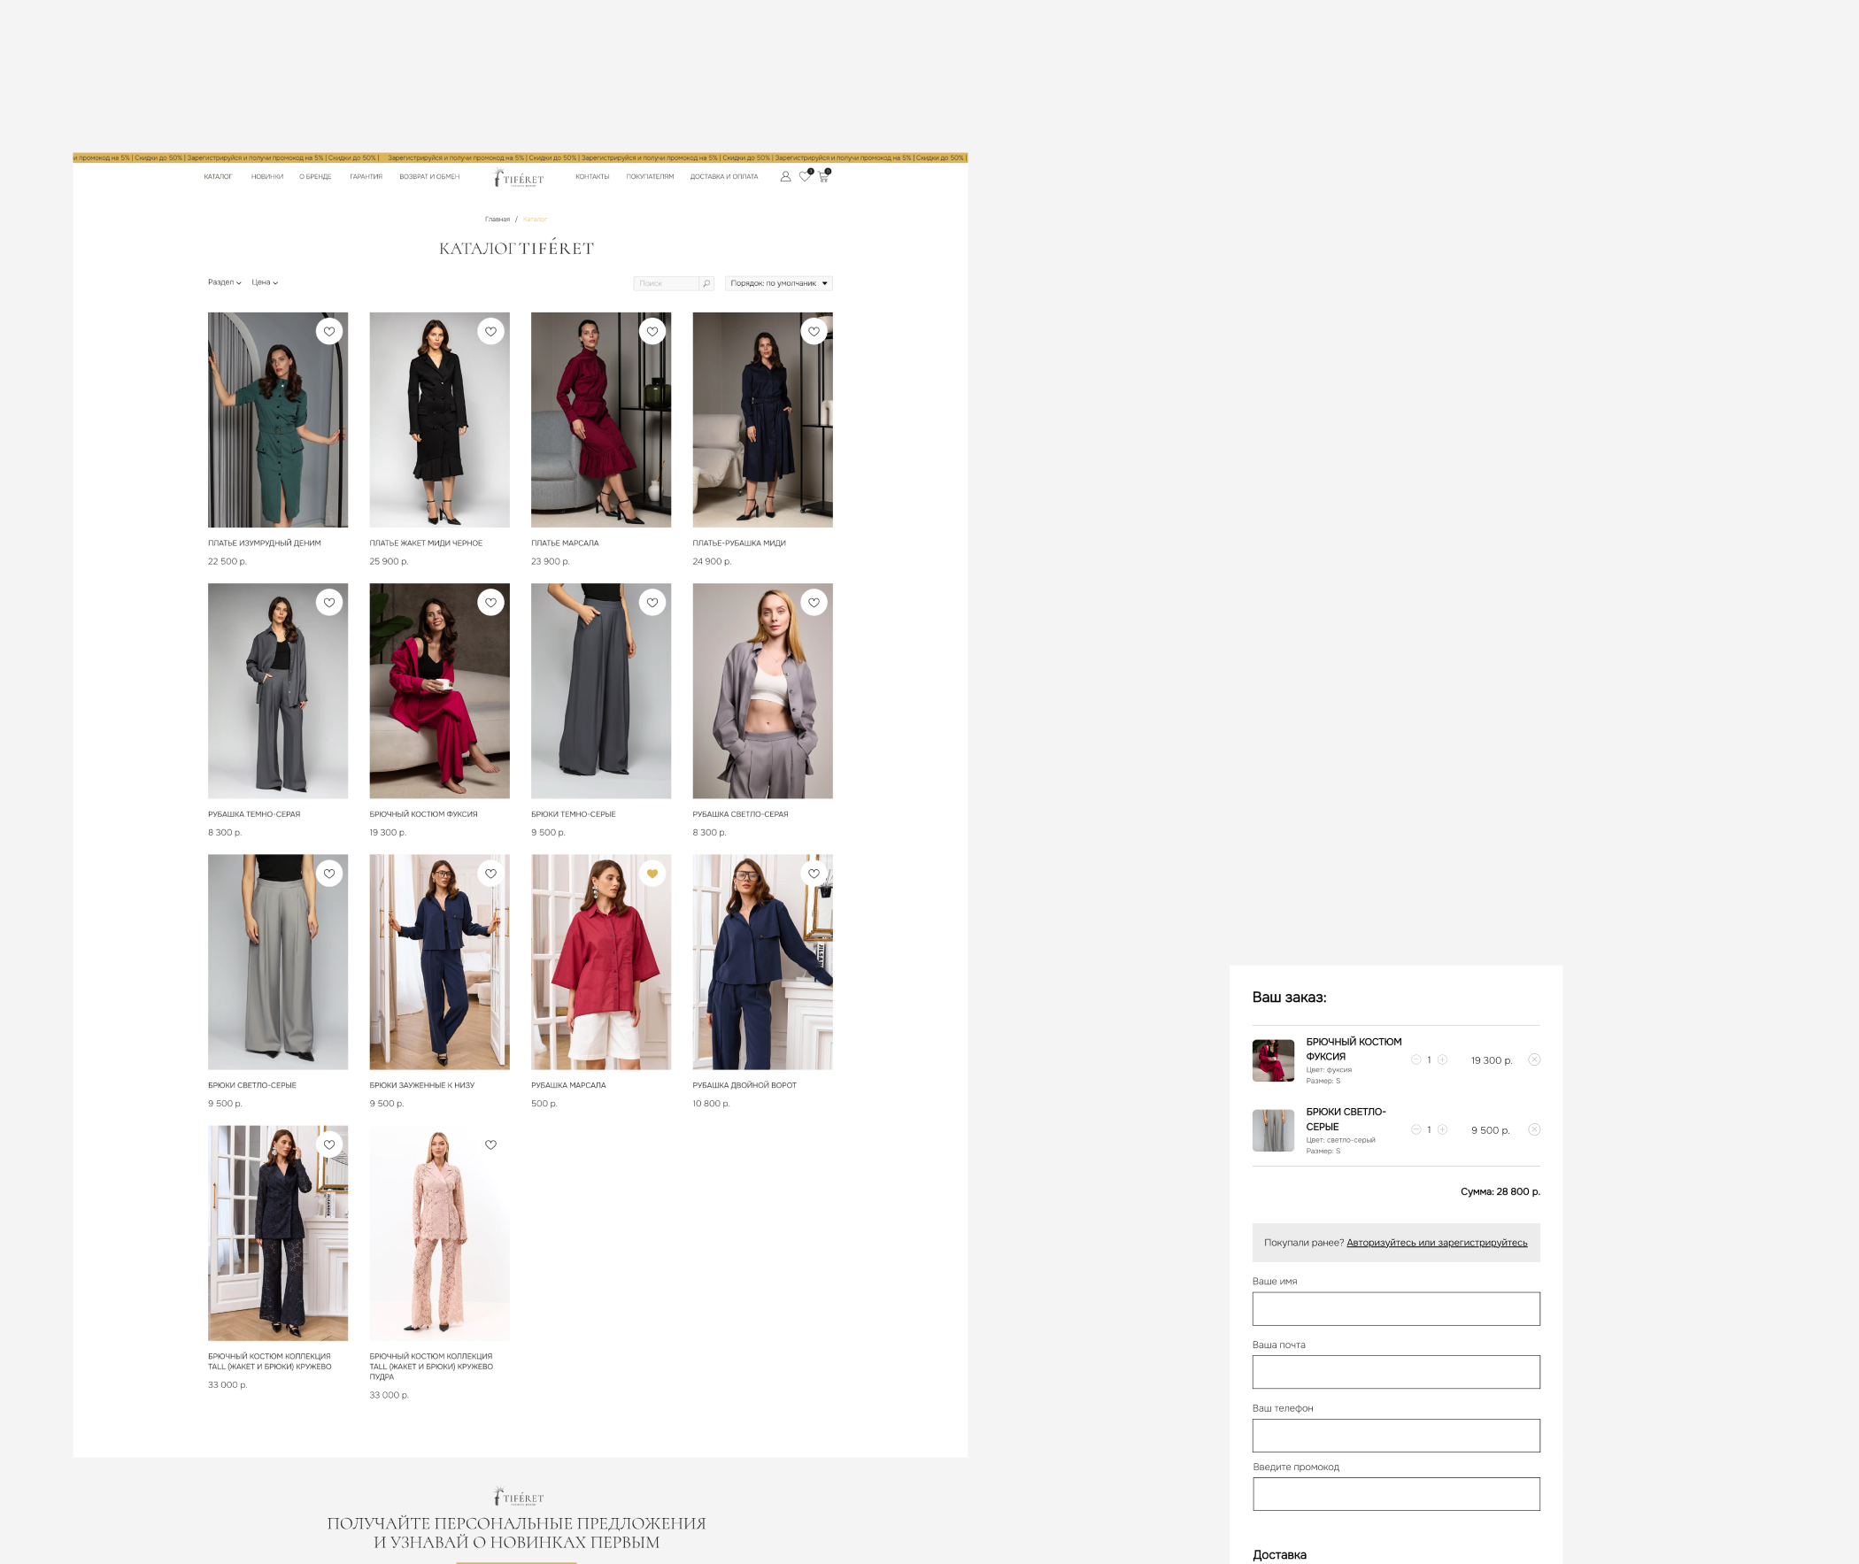Viewport: 1859px width, 1564px height.
Task: Expand the Цена filter dropdown
Action: tap(264, 283)
